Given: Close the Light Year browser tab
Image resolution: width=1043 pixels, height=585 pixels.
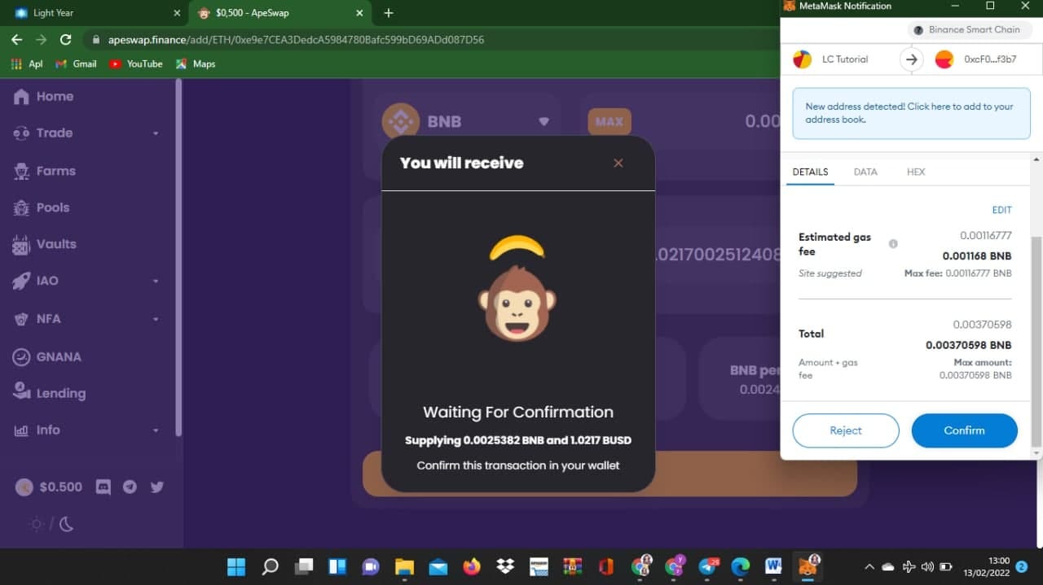Looking at the screenshot, I should 177,13.
